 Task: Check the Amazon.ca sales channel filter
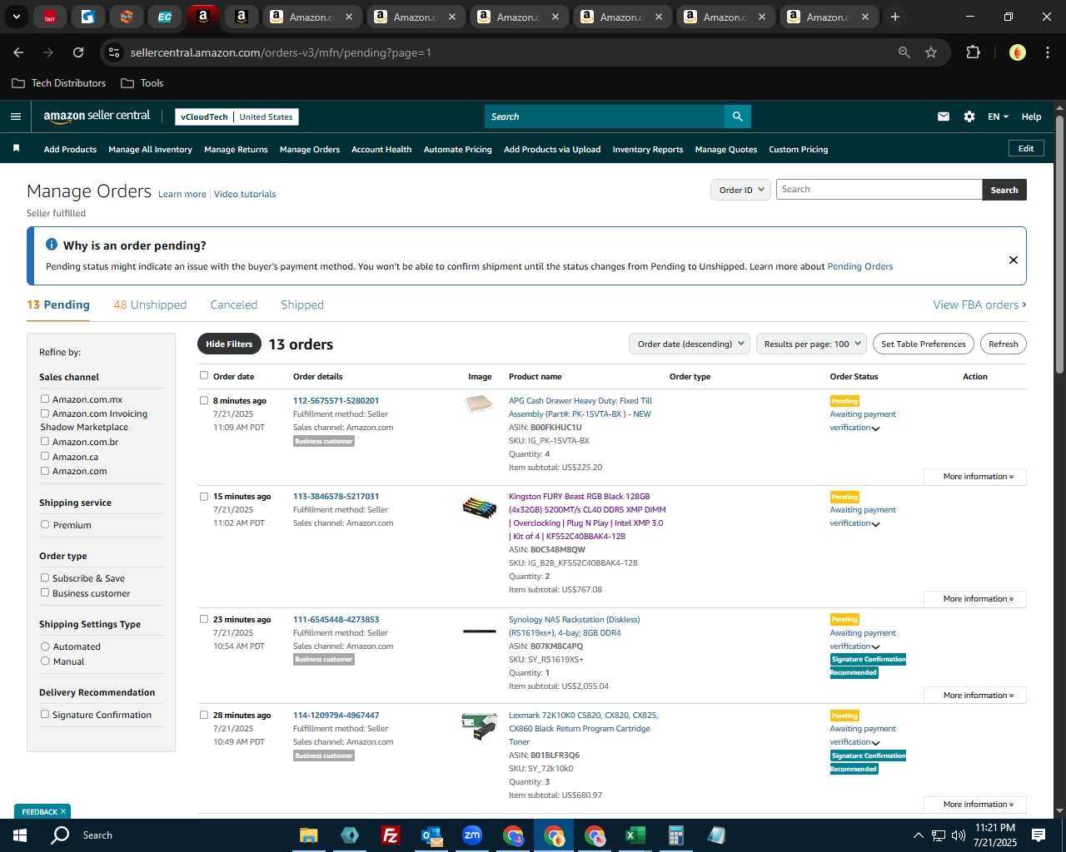pos(45,456)
